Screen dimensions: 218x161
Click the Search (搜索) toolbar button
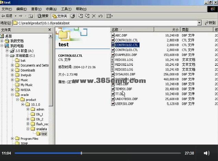pos(43,16)
